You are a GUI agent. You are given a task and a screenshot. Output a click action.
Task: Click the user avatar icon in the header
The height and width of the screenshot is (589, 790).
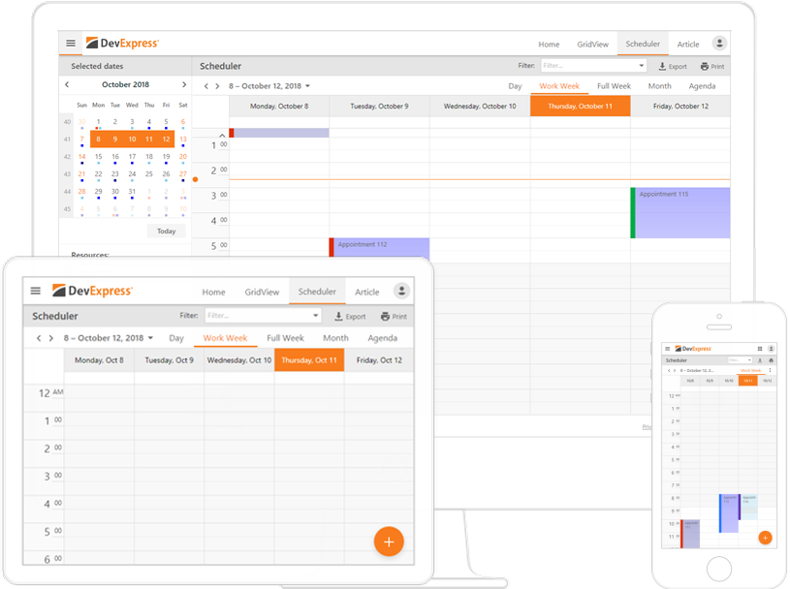(718, 43)
